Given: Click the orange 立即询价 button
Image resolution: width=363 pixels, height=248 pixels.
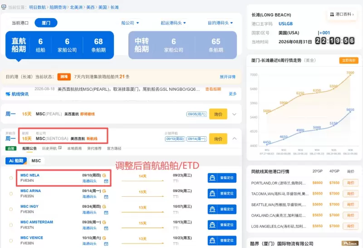Looking at the screenshot, I should coord(348,60).
